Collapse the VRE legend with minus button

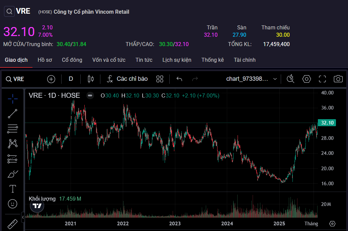[90, 95]
